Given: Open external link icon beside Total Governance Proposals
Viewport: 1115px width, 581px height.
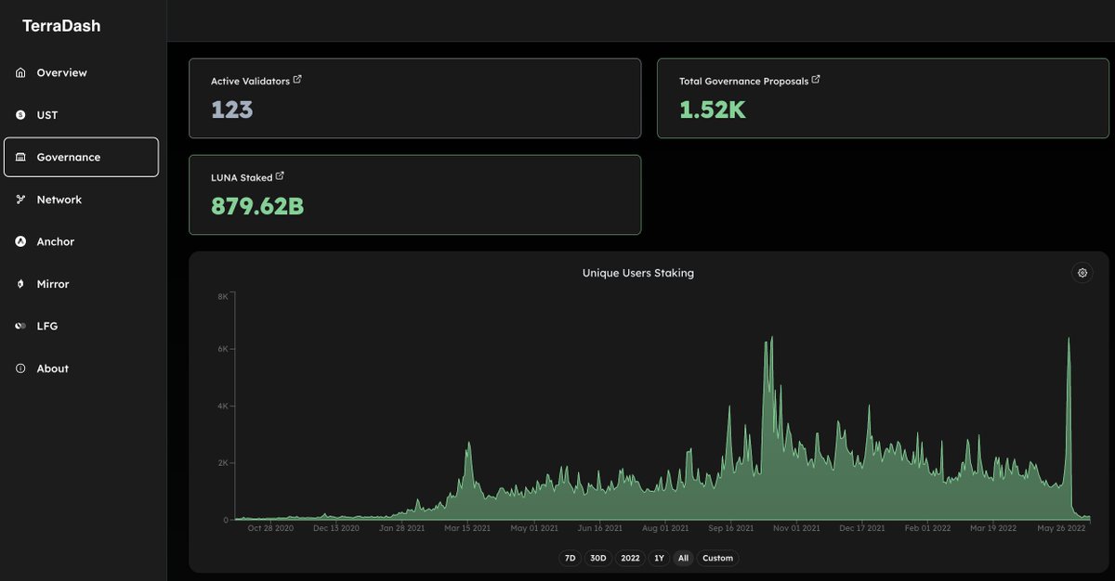Looking at the screenshot, I should click(816, 80).
